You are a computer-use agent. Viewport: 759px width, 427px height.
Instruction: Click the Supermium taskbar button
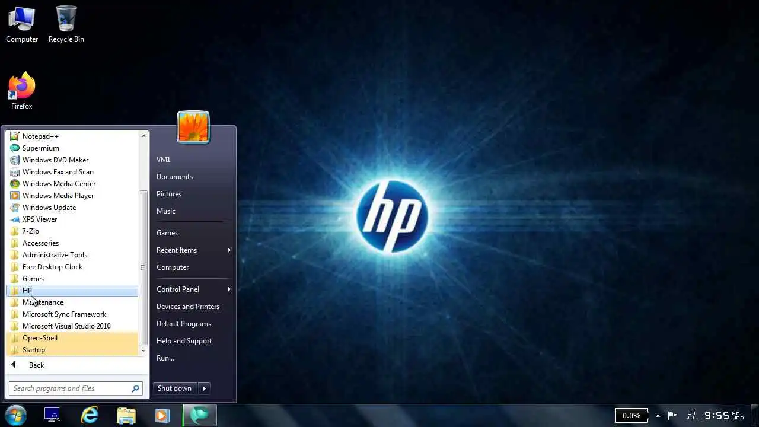click(199, 415)
